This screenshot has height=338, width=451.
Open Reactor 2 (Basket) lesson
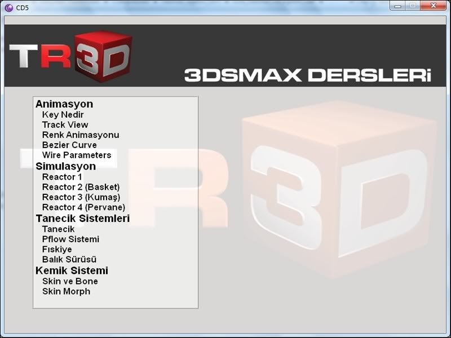click(81, 187)
